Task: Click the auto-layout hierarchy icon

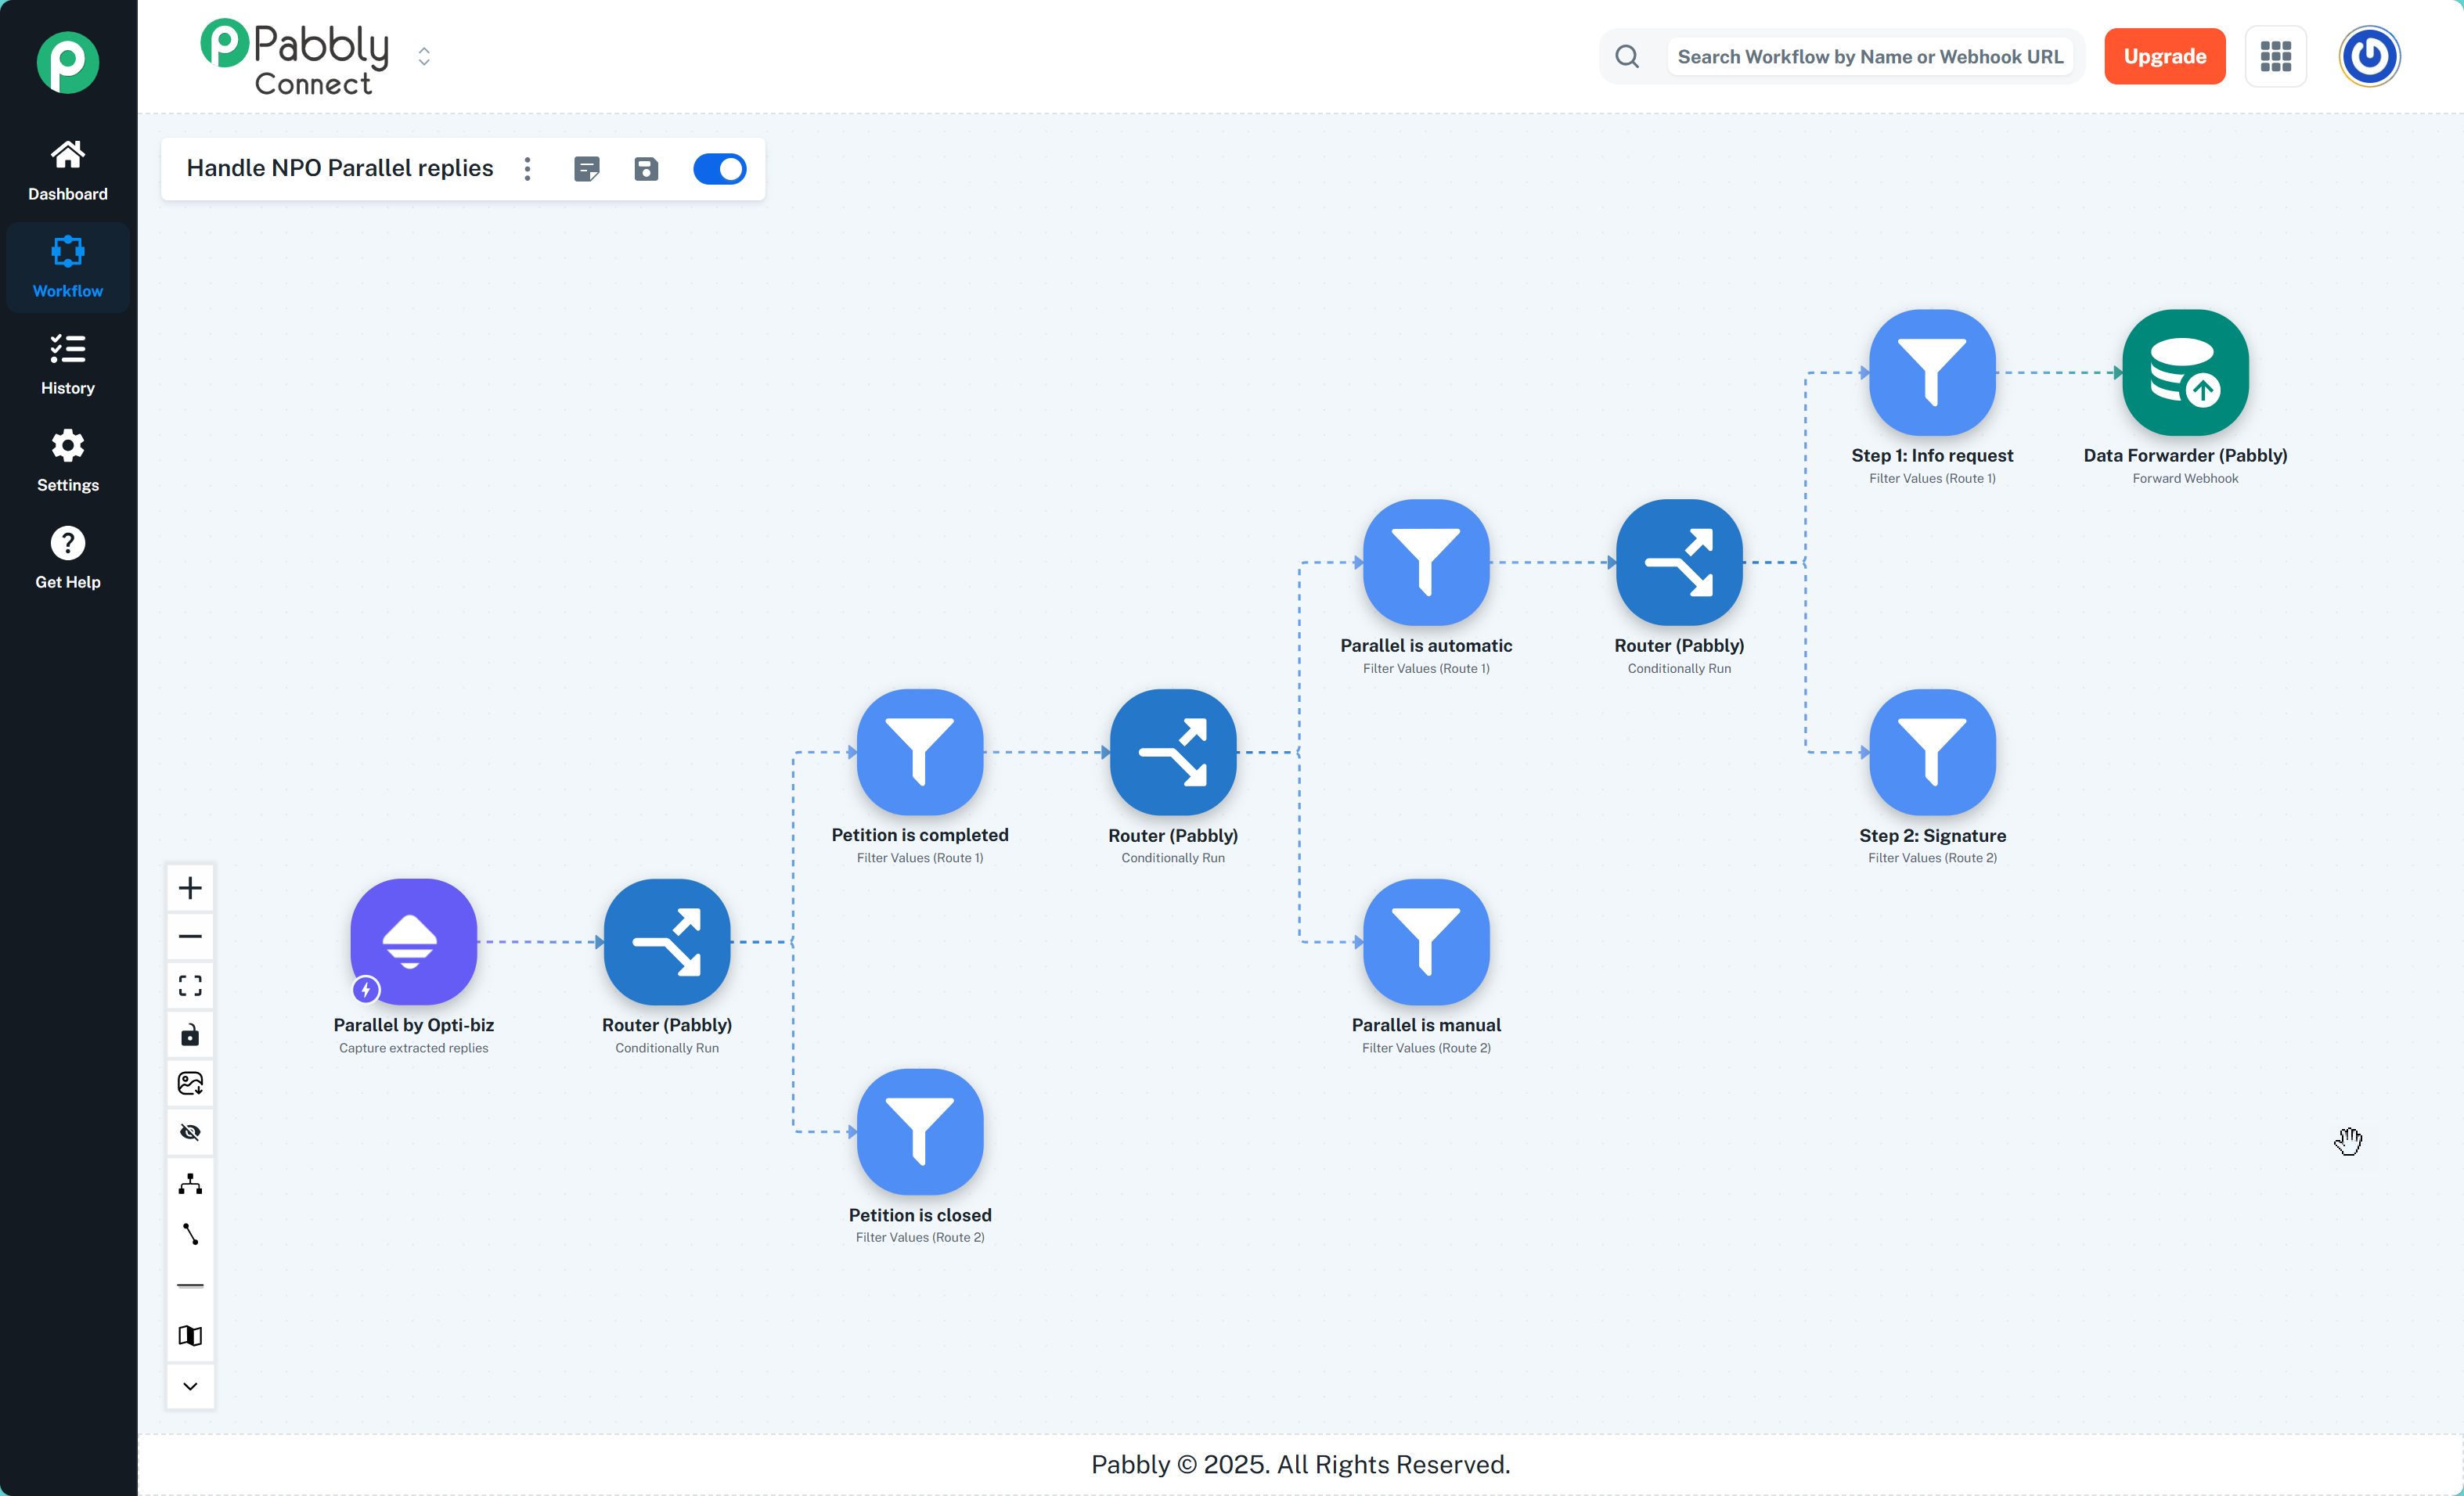Action: tap(190, 1185)
